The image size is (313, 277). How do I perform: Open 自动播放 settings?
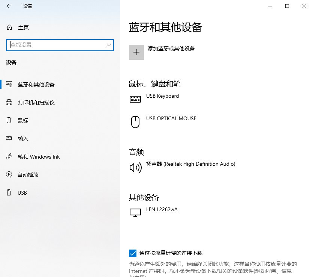[60, 175]
